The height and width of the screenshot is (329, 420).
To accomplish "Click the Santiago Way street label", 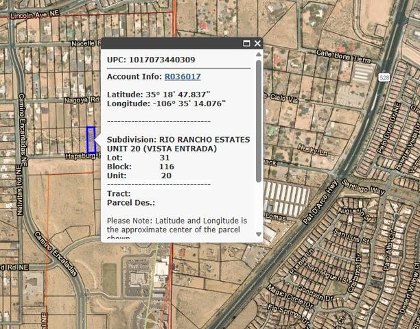I will coord(364,187).
